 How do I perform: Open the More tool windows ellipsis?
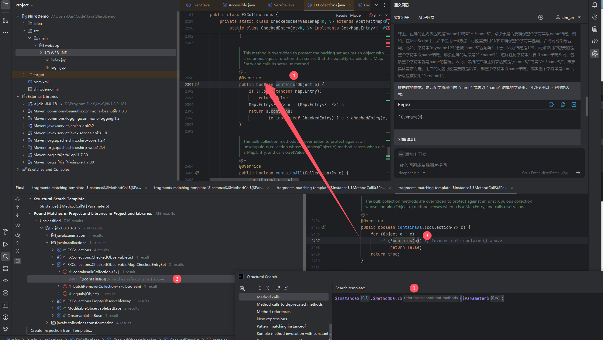(x=5, y=32)
